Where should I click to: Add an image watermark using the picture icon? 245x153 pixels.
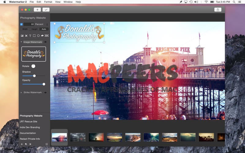click(22, 35)
